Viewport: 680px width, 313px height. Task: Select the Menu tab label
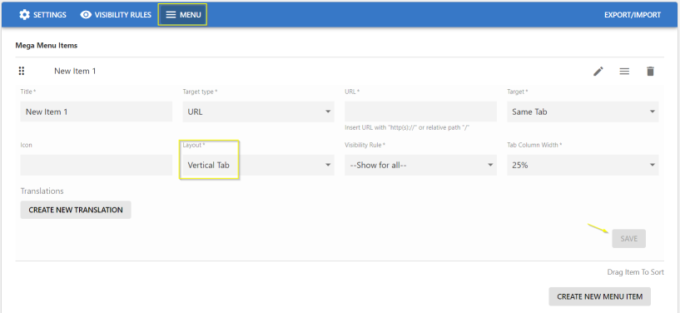pyautogui.click(x=191, y=15)
